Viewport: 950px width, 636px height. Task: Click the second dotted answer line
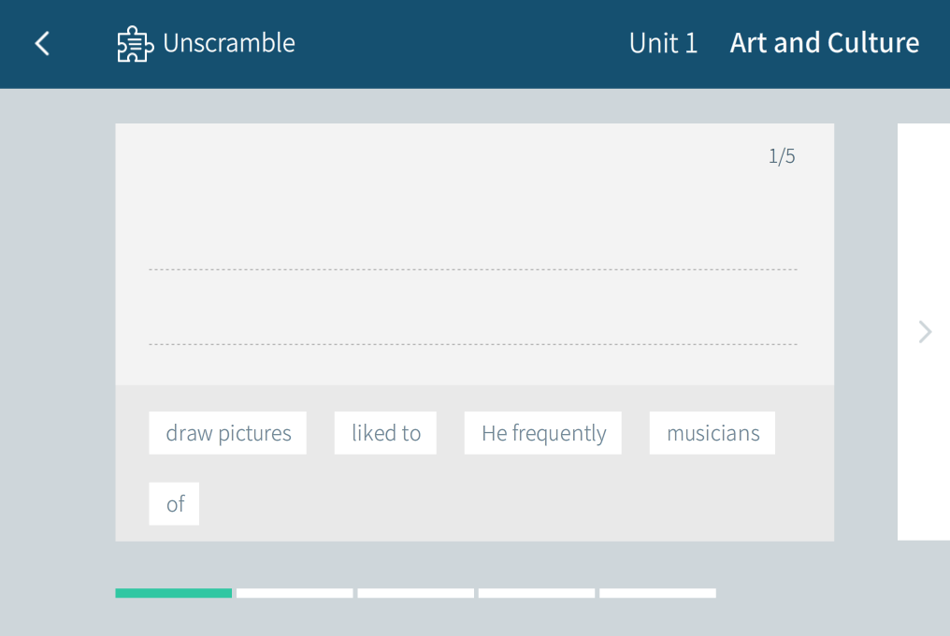473,343
